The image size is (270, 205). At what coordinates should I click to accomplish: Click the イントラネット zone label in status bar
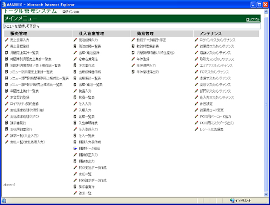click(x=243, y=201)
